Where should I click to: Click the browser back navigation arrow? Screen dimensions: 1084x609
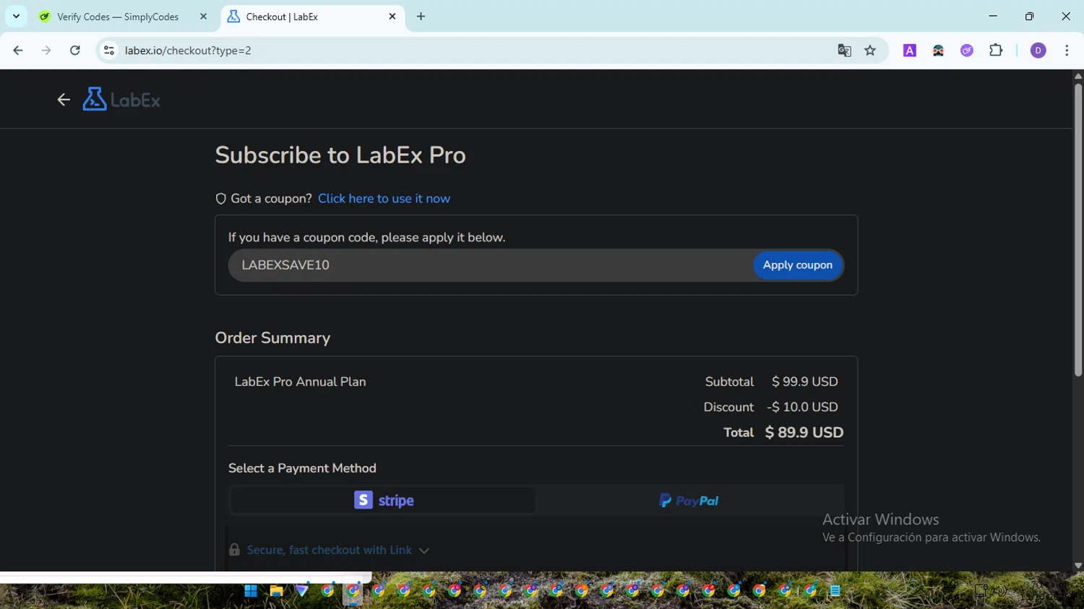[18, 51]
